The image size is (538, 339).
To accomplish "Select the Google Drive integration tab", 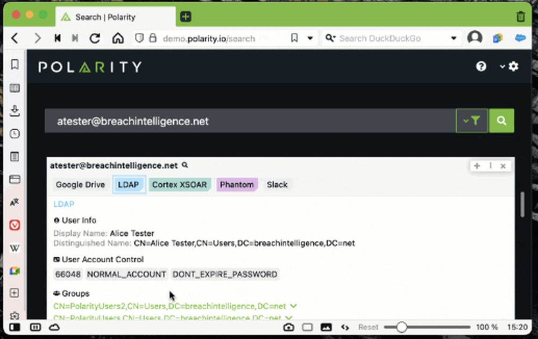I will click(x=80, y=185).
